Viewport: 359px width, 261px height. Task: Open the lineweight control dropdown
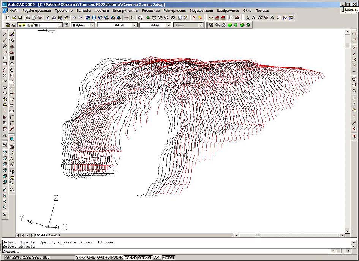[168, 25]
